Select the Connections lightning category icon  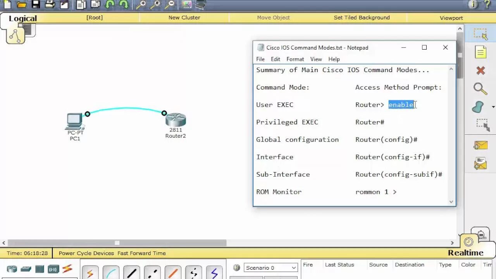point(67,269)
